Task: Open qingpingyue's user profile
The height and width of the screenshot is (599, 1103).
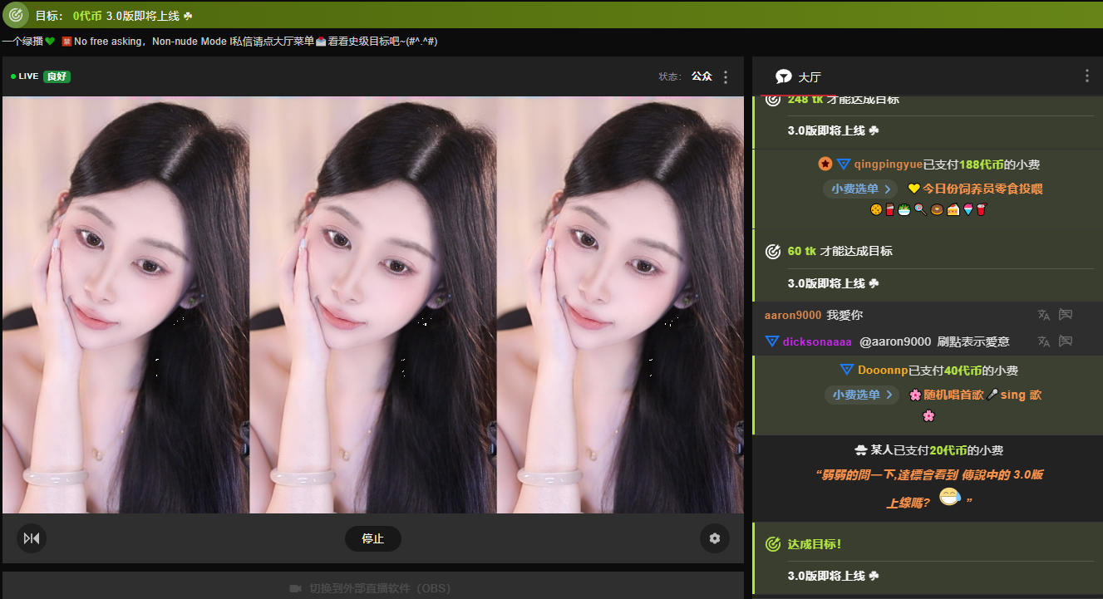Action: [888, 164]
